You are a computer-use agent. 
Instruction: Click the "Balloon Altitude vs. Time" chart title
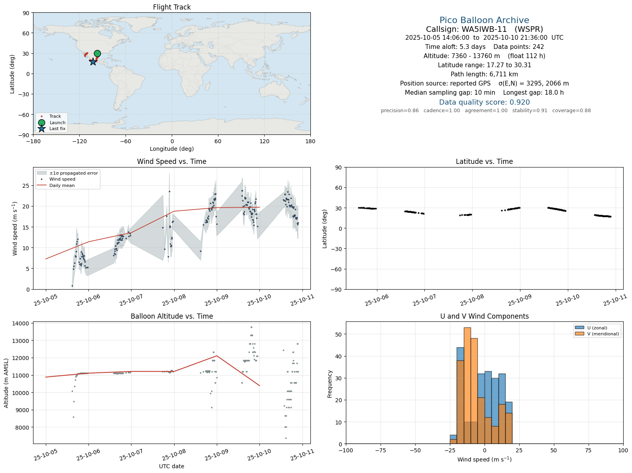(172, 316)
